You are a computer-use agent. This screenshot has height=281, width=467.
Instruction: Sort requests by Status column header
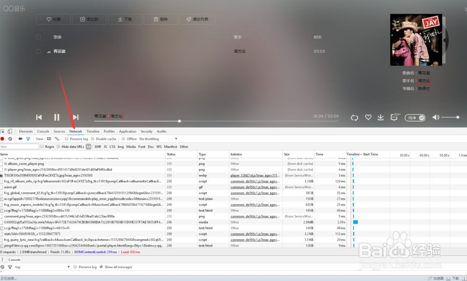tap(181, 154)
